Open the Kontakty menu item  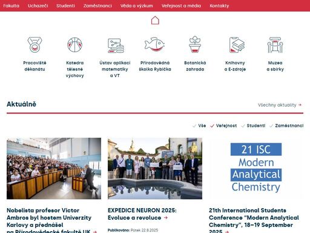(219, 5)
